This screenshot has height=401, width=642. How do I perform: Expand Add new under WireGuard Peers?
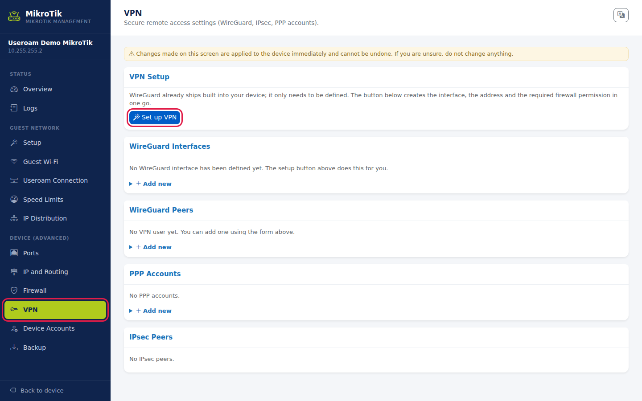[x=151, y=247]
